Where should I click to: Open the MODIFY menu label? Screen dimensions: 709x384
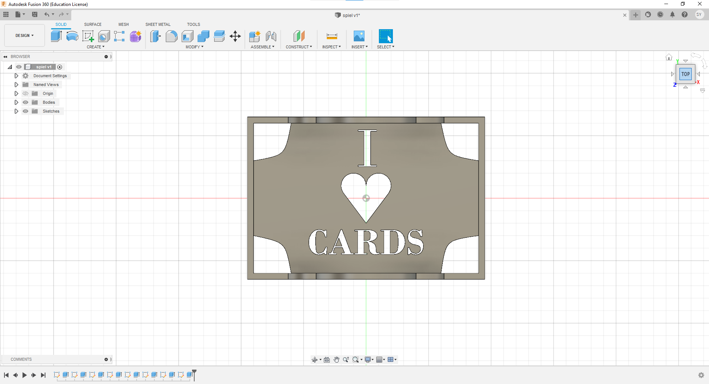pyautogui.click(x=194, y=47)
